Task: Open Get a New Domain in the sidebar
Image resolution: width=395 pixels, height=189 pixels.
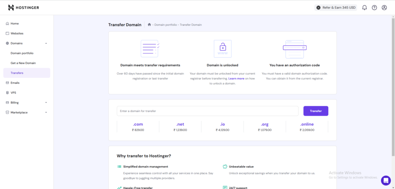Action: click(23, 63)
